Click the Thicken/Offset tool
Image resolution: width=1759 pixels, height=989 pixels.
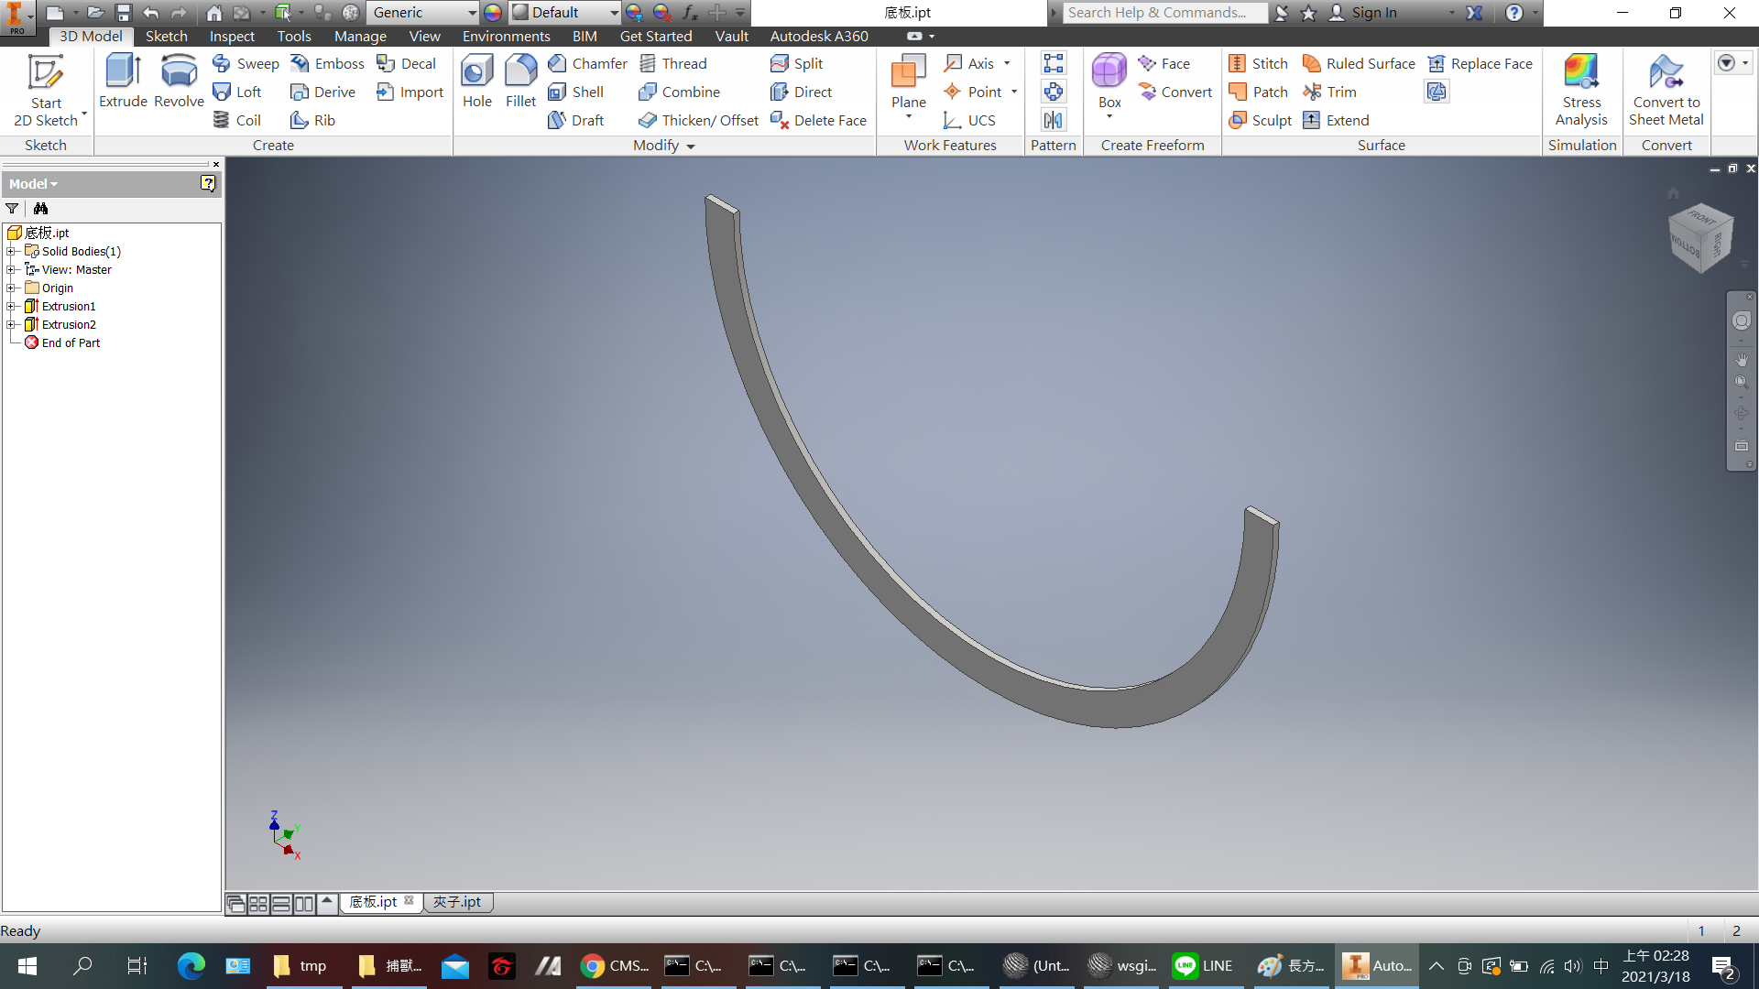(x=700, y=120)
